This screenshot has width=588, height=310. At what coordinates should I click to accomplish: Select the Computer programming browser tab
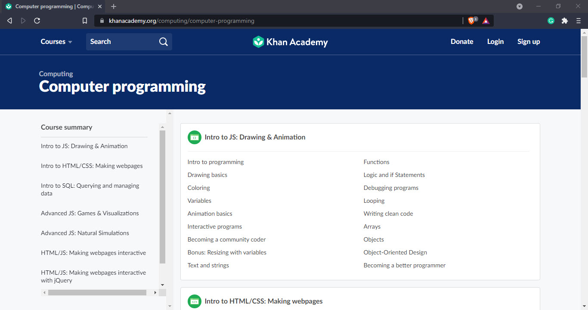54,6
